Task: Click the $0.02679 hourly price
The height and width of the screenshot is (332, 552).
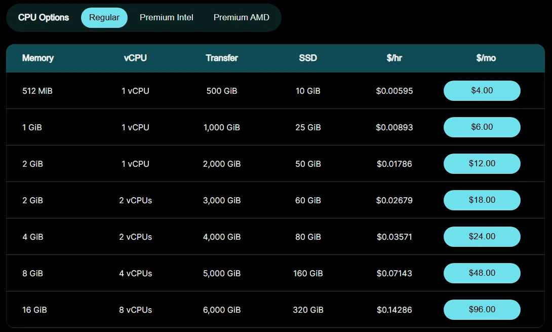Action: coord(395,201)
